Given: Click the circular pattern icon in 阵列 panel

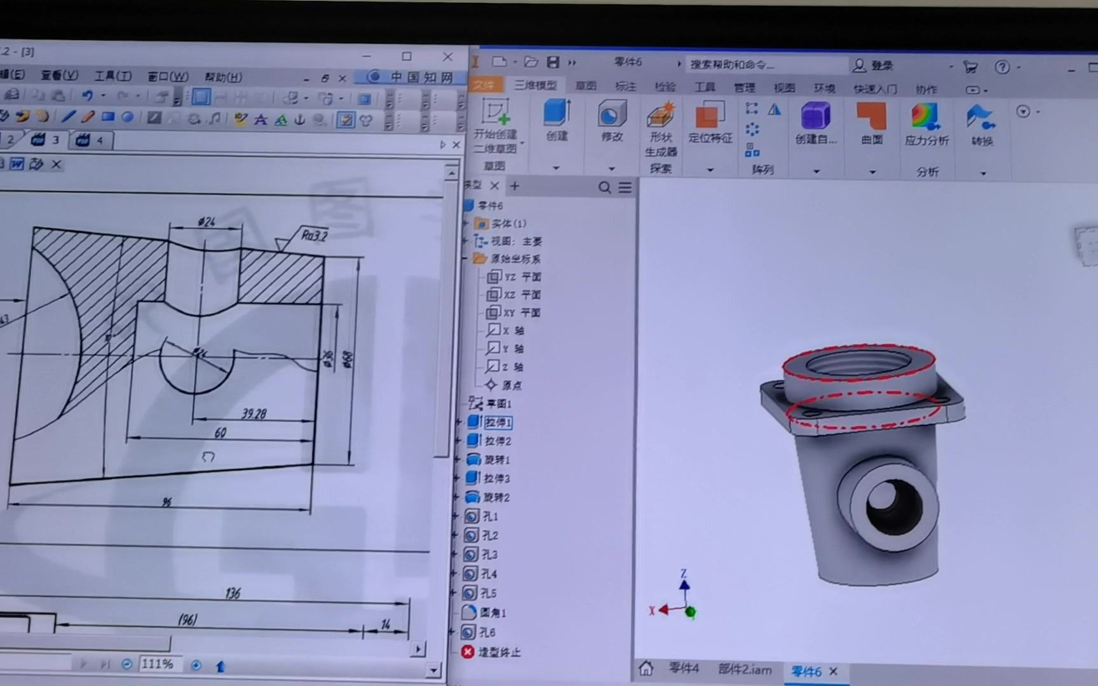Looking at the screenshot, I should [752, 130].
